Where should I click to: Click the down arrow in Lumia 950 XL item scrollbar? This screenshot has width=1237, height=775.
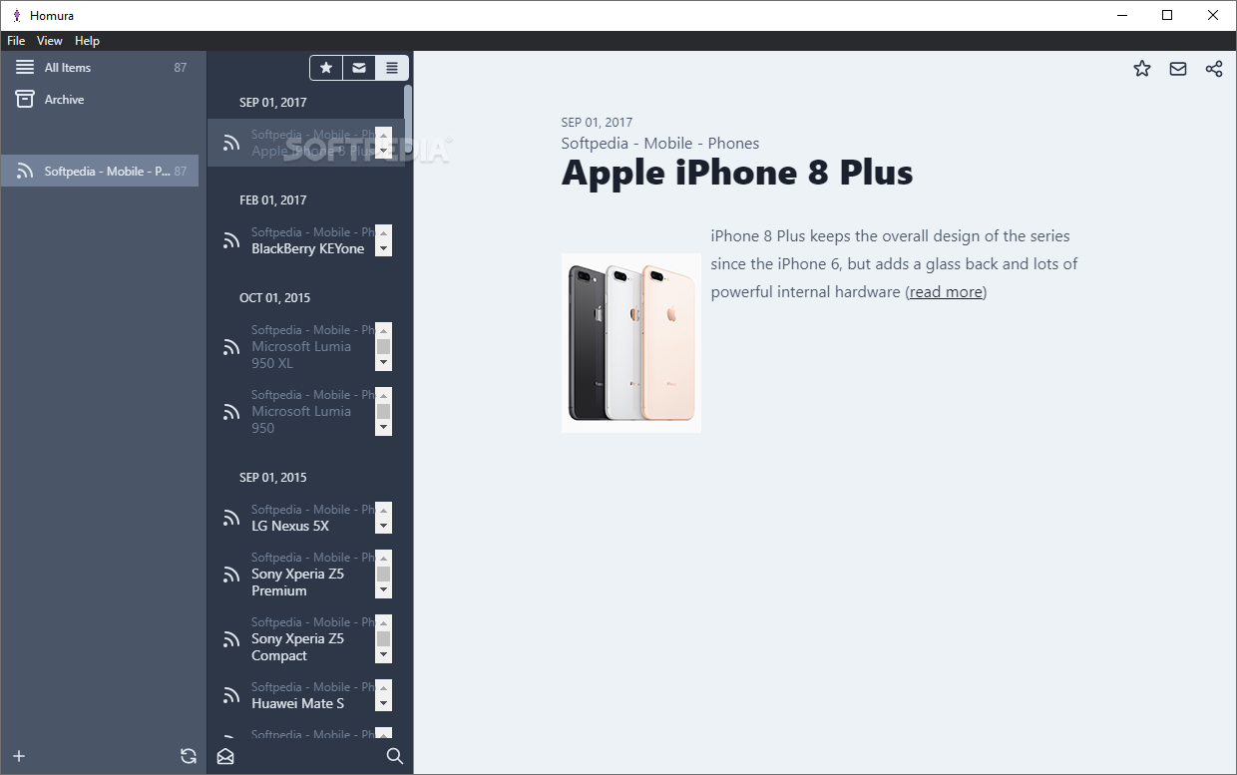click(x=383, y=363)
